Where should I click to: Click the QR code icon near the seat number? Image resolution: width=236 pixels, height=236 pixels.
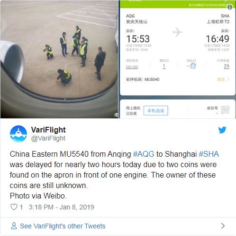click(x=225, y=110)
